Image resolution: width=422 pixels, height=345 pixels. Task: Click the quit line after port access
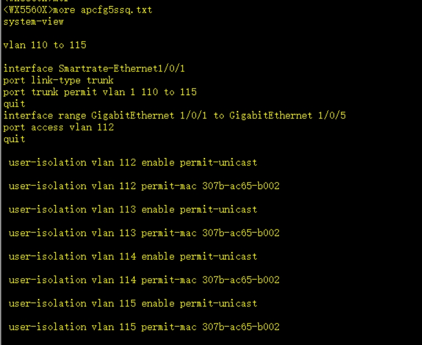[x=14, y=139]
